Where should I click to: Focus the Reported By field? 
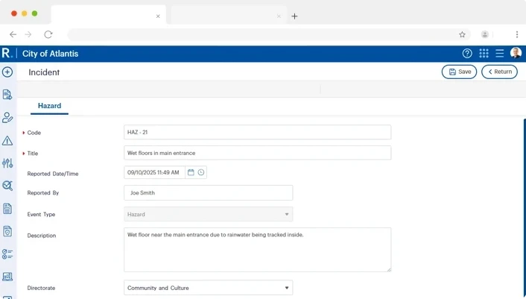(x=209, y=193)
